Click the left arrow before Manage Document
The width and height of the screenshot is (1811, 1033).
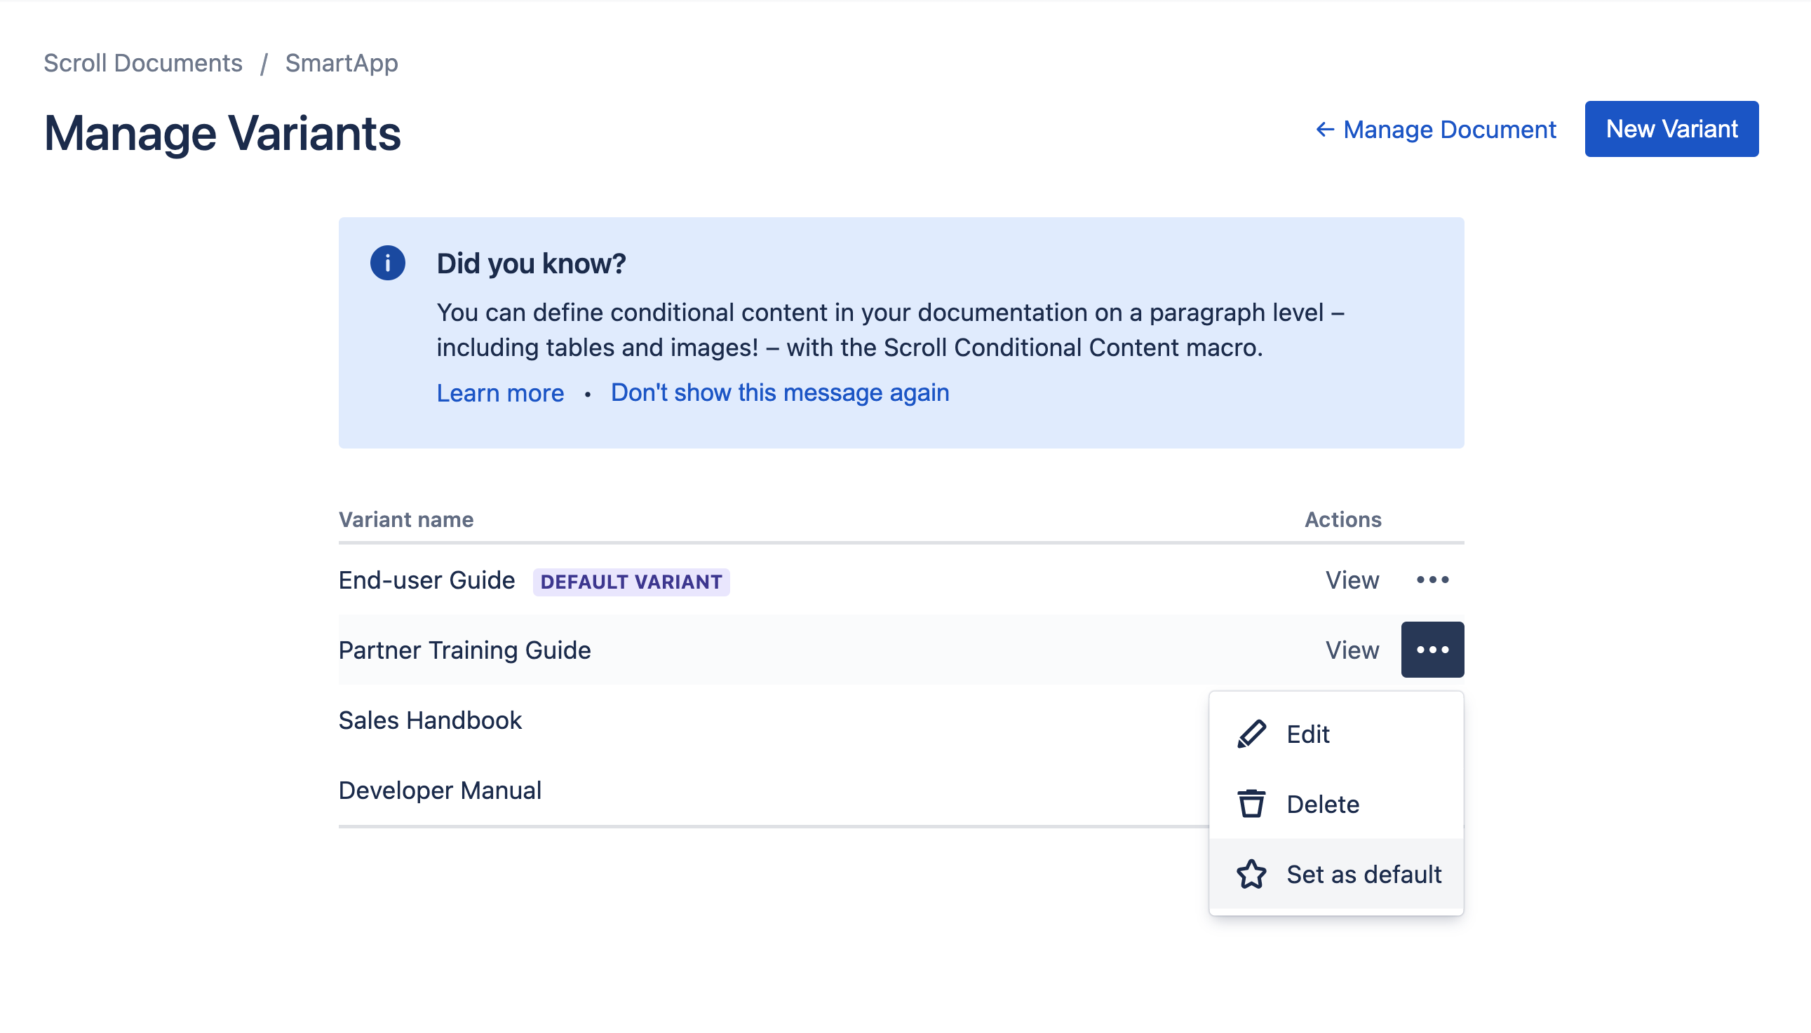point(1324,130)
